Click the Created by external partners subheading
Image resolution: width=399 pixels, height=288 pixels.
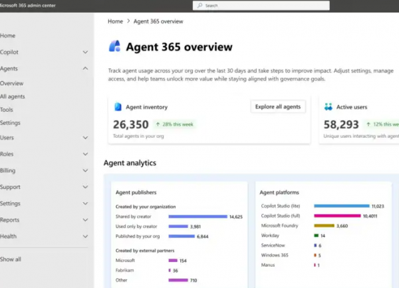tap(145, 251)
